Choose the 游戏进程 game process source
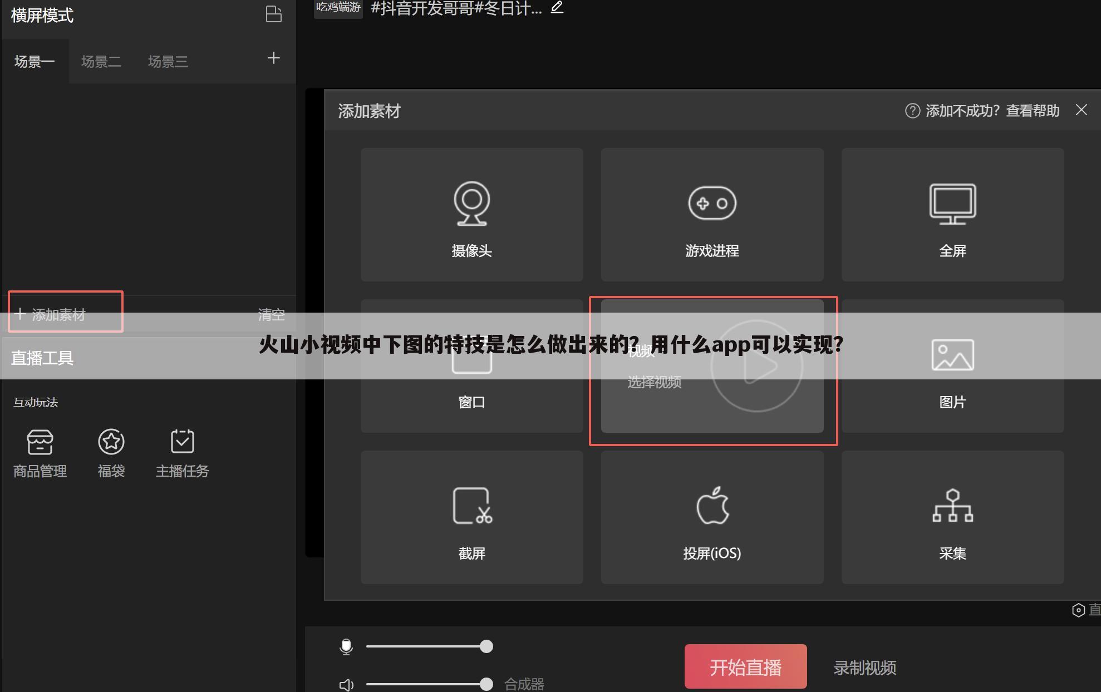This screenshot has height=692, width=1101. coord(712,214)
